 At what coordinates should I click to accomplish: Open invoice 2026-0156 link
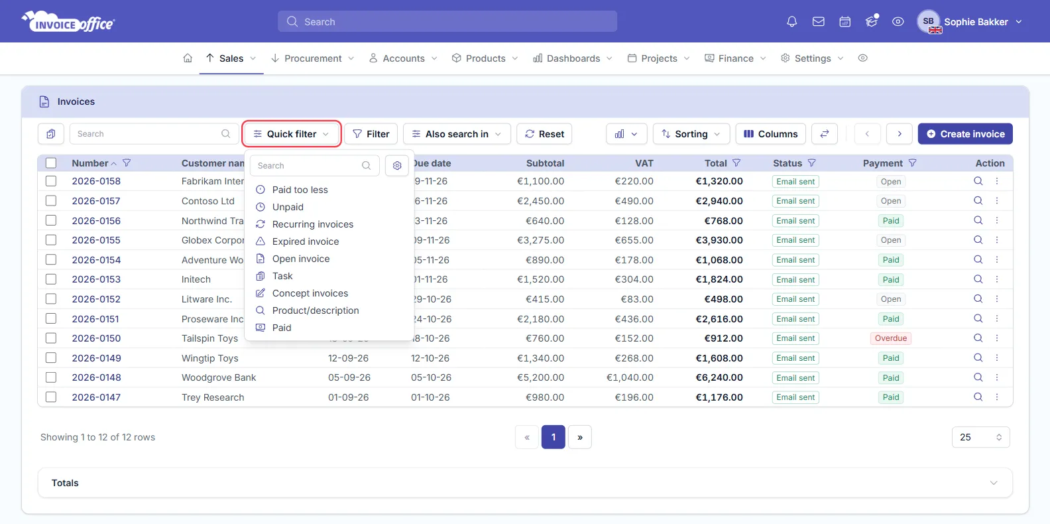tap(96, 221)
